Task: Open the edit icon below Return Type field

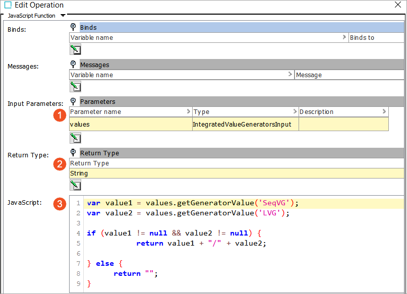Action: coord(75,185)
